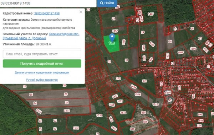Open Гурьевский район, п. Дорожный link
The height and width of the screenshot is (135, 214).
click(x=24, y=38)
